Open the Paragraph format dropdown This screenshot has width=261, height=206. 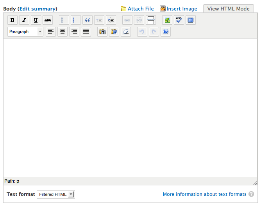[x=25, y=32]
